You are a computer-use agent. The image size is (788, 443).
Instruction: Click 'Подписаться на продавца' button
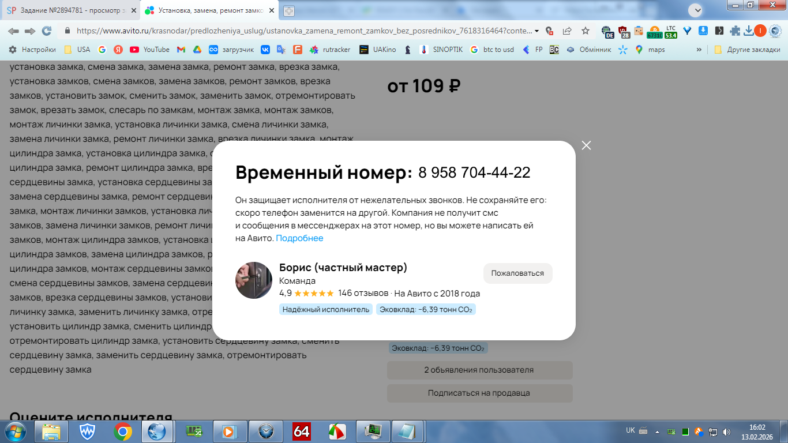(x=479, y=393)
